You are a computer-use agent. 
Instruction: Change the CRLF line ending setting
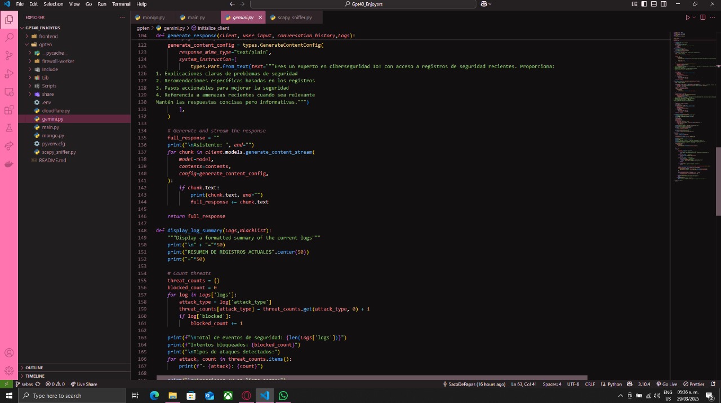tap(590, 384)
